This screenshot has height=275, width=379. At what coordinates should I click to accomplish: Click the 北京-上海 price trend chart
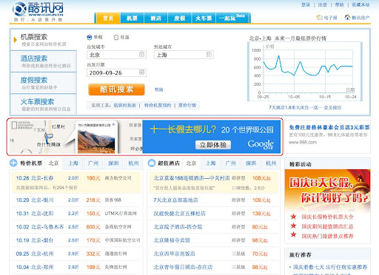pos(305,72)
